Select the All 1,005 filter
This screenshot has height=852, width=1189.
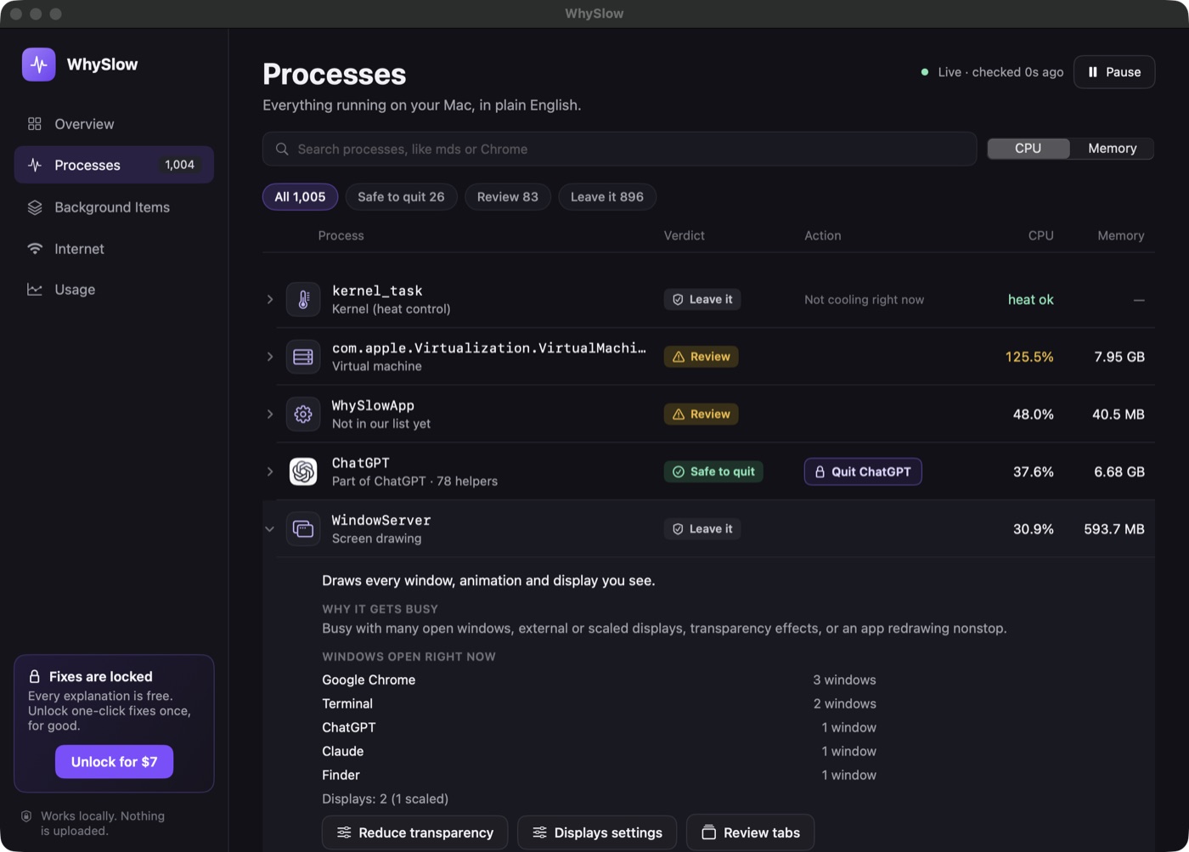(300, 197)
